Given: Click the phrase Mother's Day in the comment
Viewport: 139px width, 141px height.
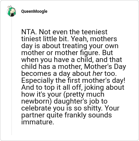Looking at the screenshot, I should point(105,67).
